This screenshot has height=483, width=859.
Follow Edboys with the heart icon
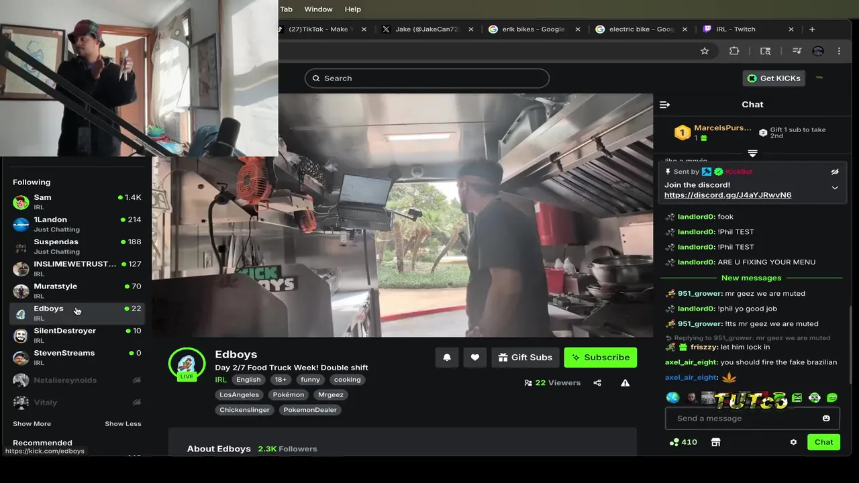(x=475, y=358)
